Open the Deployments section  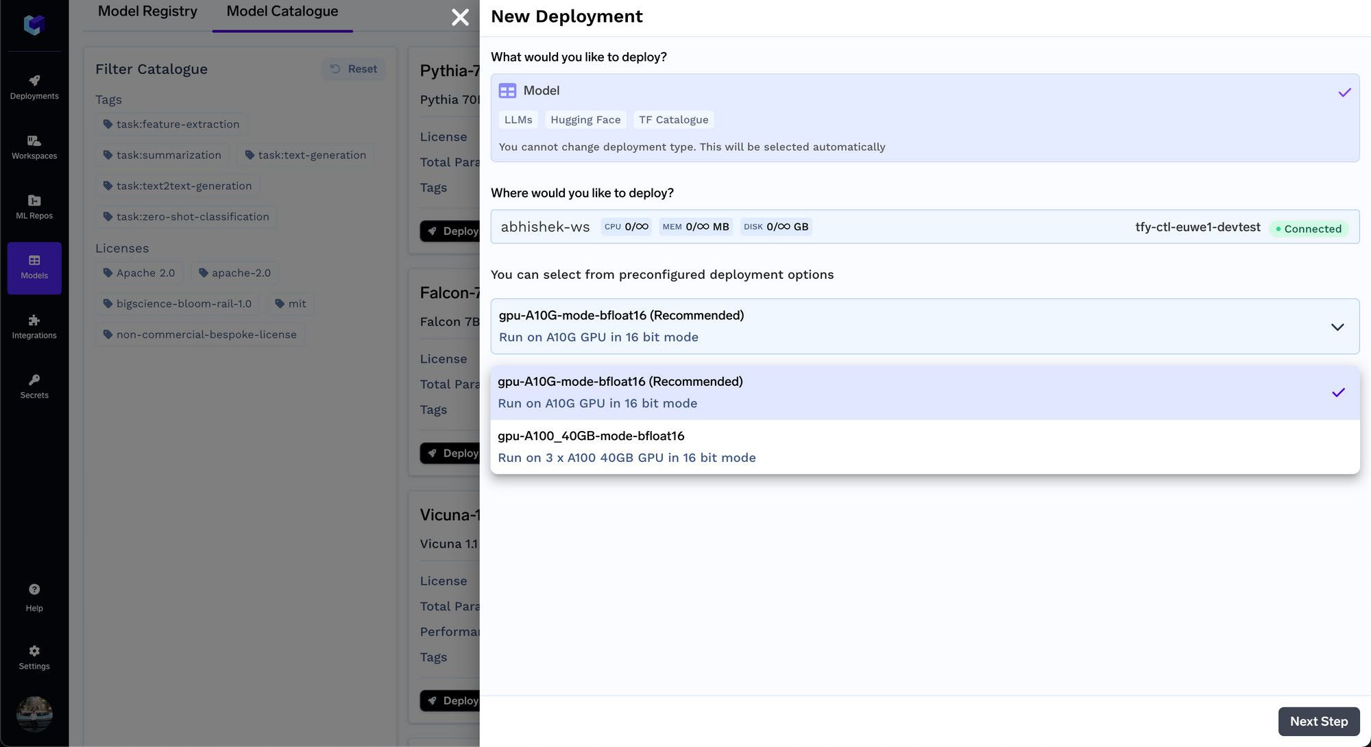click(x=34, y=86)
